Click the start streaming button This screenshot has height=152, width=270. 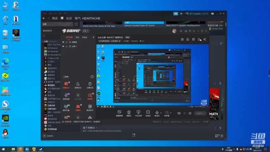200,113
